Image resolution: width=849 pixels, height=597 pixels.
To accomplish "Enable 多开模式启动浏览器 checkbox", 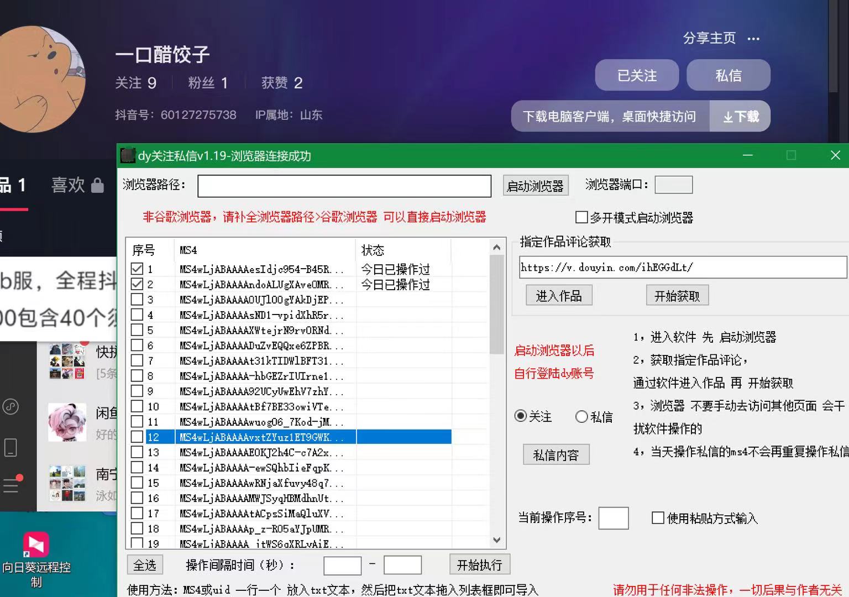I will [x=581, y=217].
